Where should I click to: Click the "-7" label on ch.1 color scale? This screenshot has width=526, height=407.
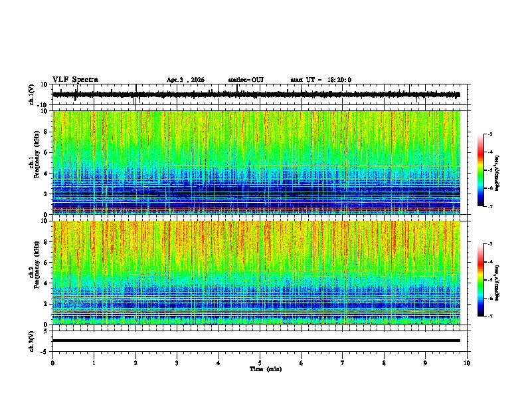pos(489,207)
